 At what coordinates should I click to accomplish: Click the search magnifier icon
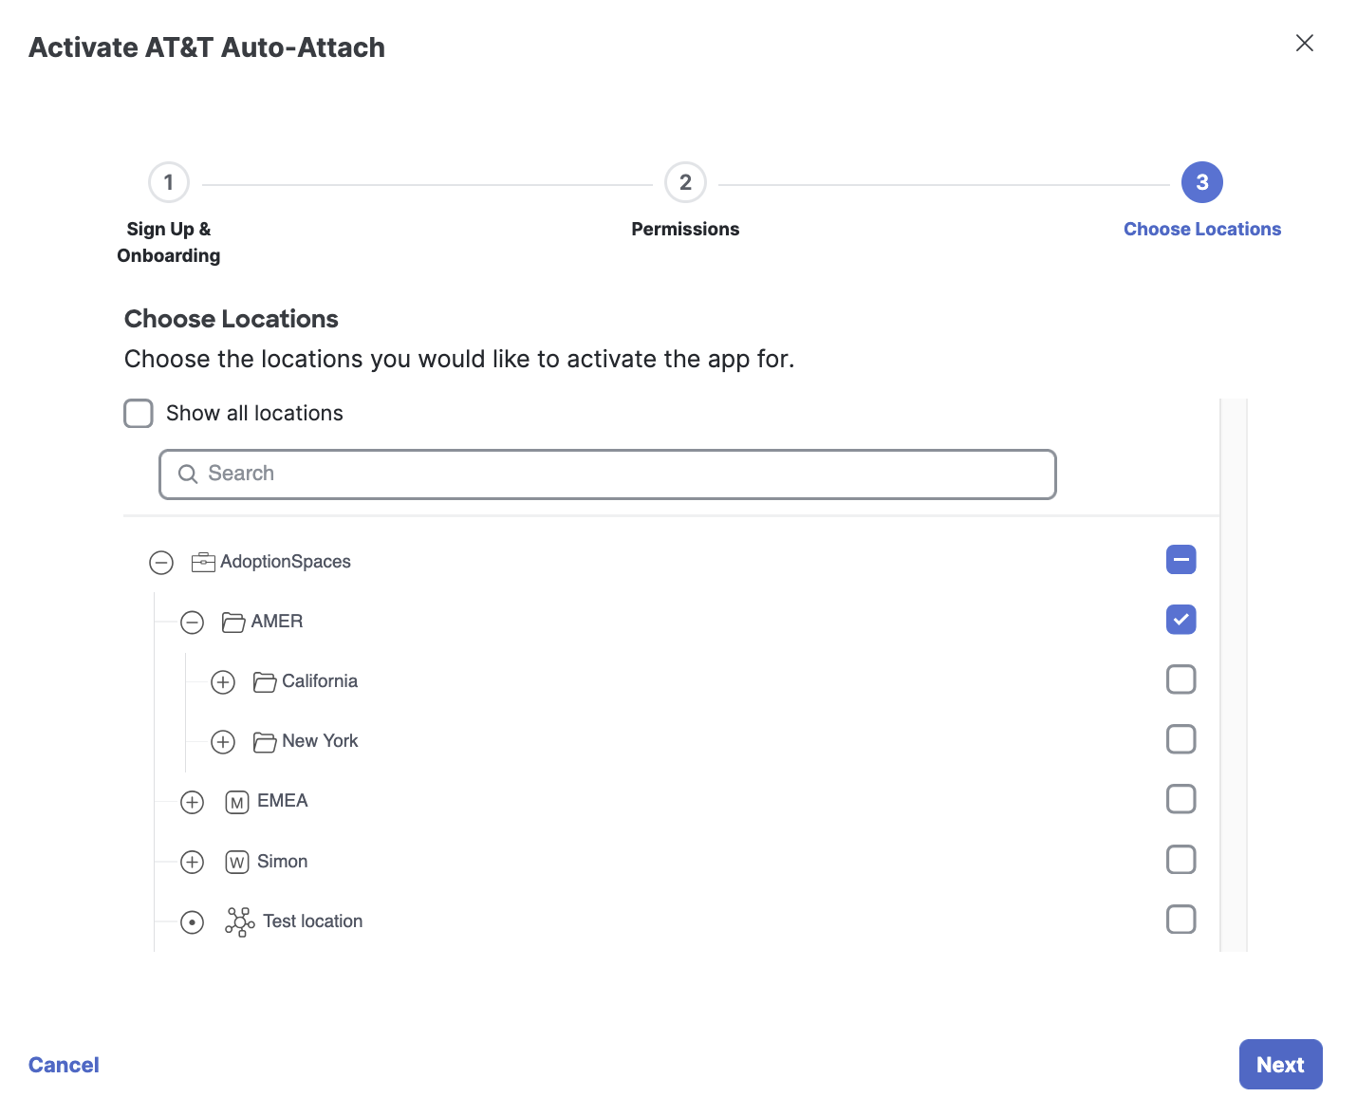tap(188, 474)
